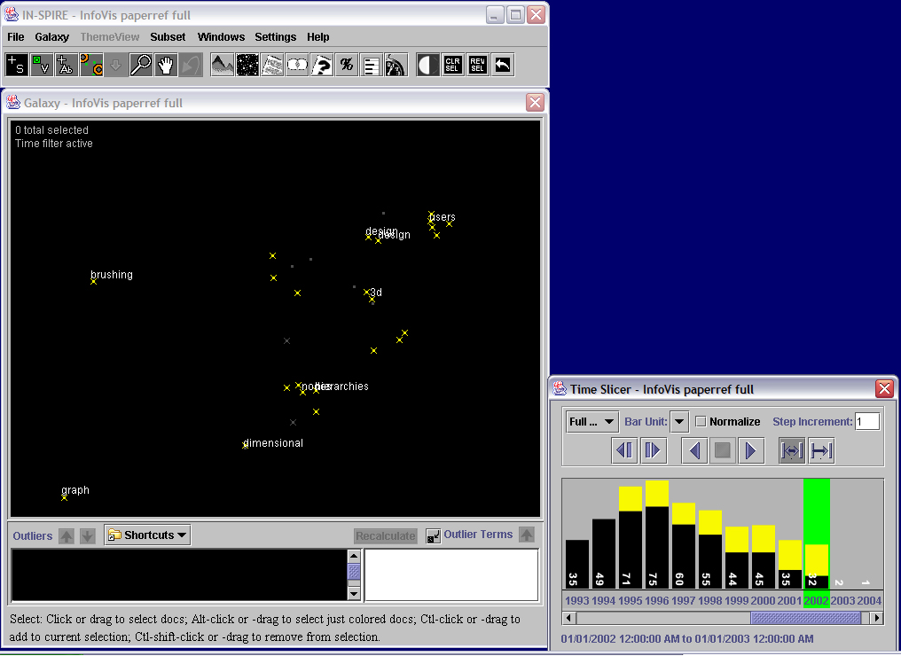Viewport: 901px width, 656px height.
Task: Click the Step Increment input field
Action: click(867, 422)
